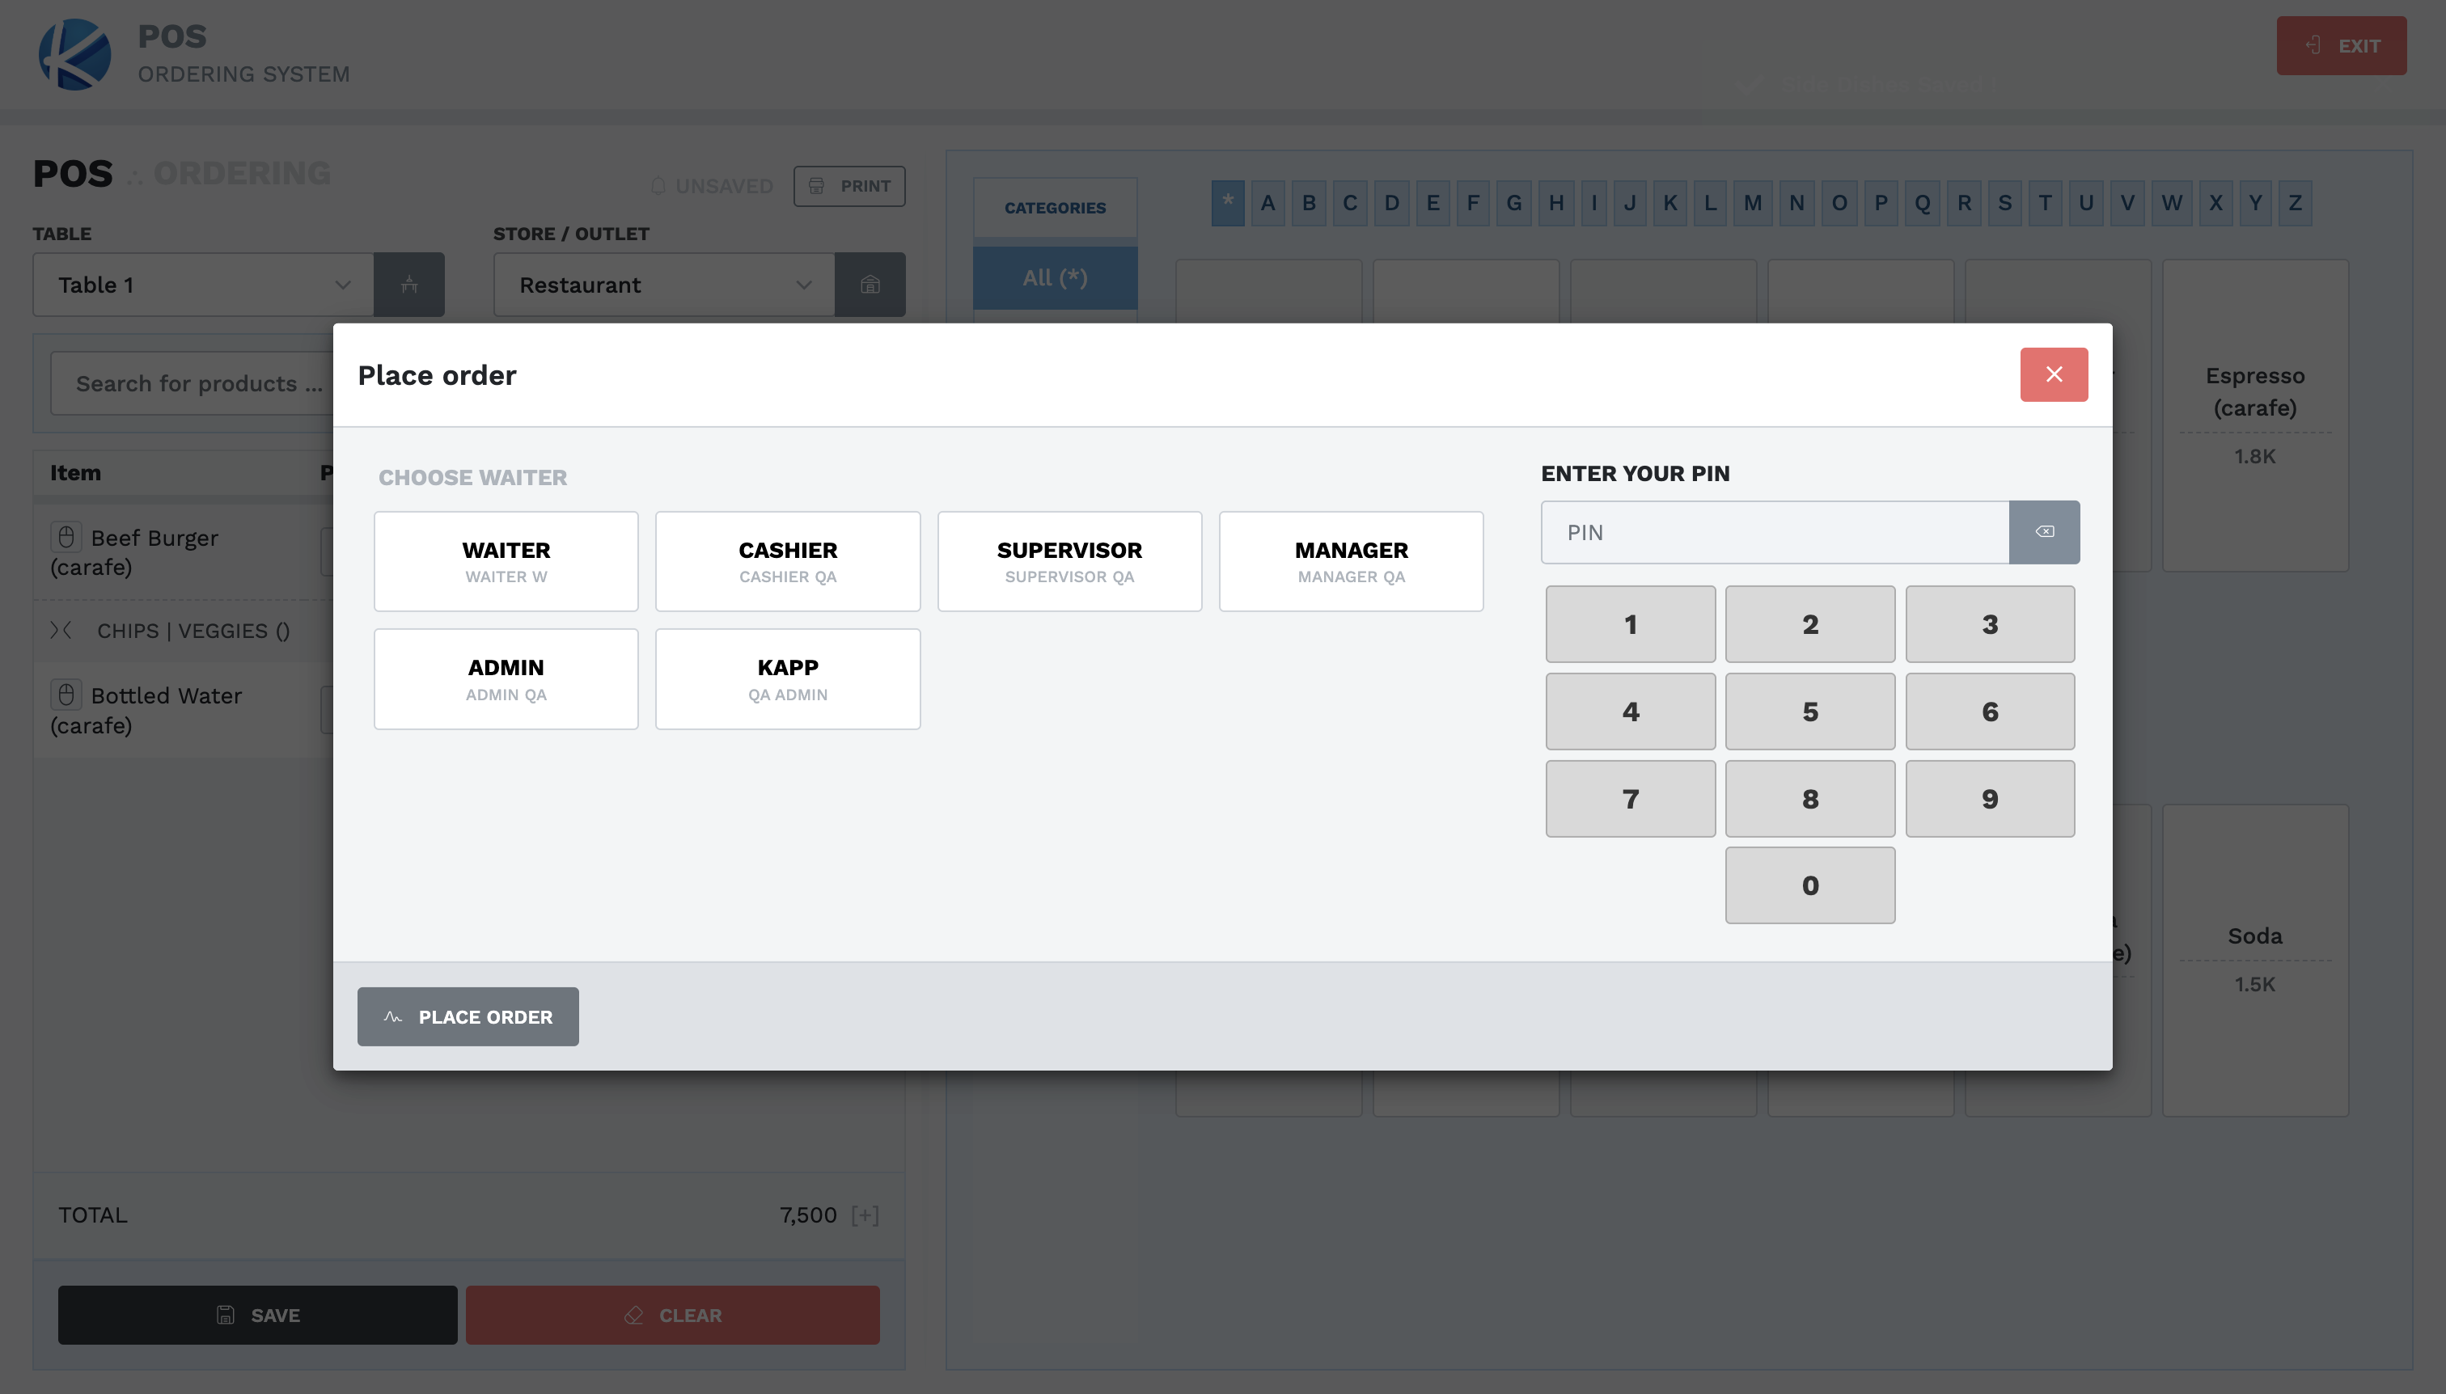Click the Kapp logo in the header
Screen dimensions: 2446x1394
[74, 54]
